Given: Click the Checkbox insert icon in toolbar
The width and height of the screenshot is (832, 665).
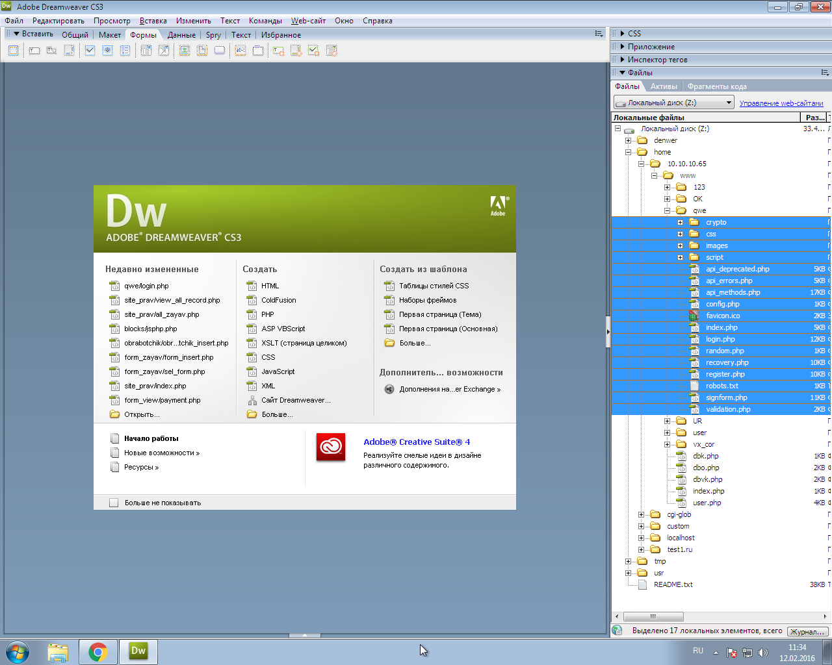Looking at the screenshot, I should click(90, 51).
